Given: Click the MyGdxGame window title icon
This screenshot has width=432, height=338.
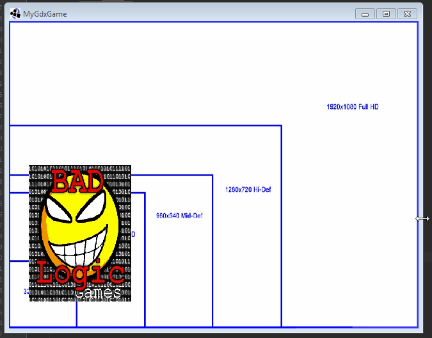Looking at the screenshot, I should click(15, 13).
